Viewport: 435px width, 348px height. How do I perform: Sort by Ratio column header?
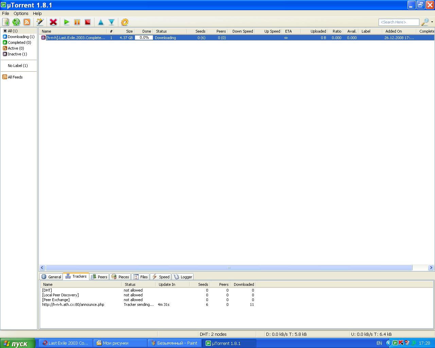(336, 31)
